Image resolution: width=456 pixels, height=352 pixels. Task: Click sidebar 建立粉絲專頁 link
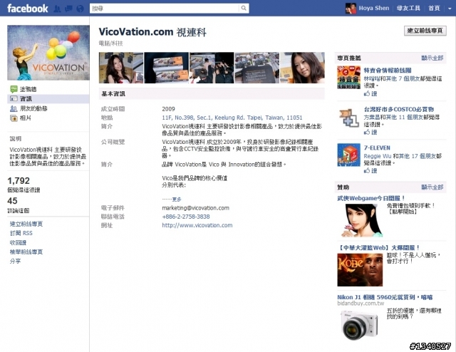coord(26,224)
